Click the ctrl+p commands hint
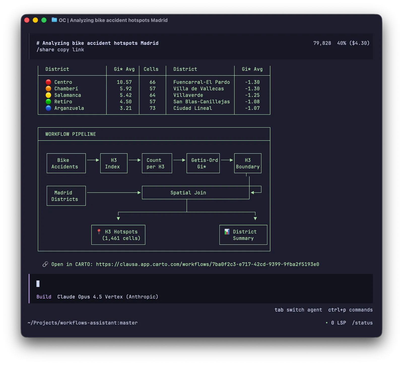This screenshot has height=365, width=403. (350, 310)
